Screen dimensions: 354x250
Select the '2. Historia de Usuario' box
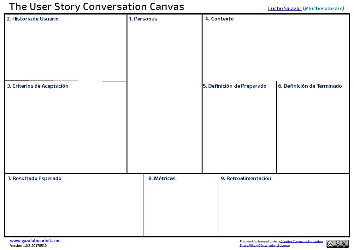[x=66, y=48]
